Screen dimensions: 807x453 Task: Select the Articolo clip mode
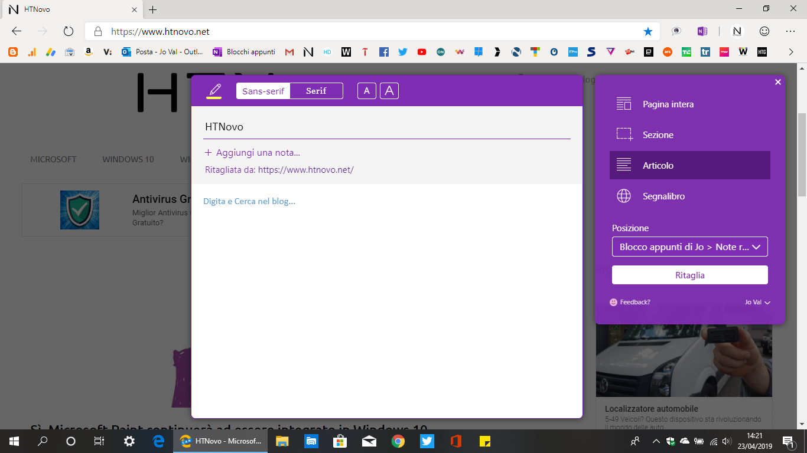[689, 165]
